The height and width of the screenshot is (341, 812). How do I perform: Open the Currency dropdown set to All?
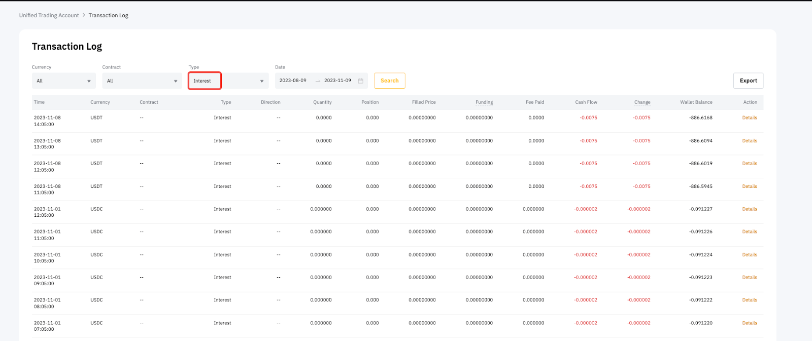pos(63,81)
